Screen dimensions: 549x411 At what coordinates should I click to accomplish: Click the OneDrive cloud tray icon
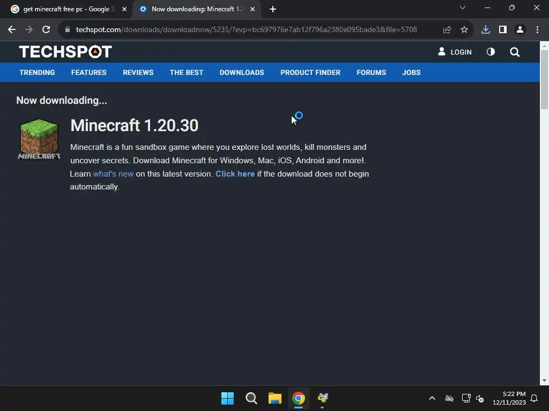click(449, 398)
